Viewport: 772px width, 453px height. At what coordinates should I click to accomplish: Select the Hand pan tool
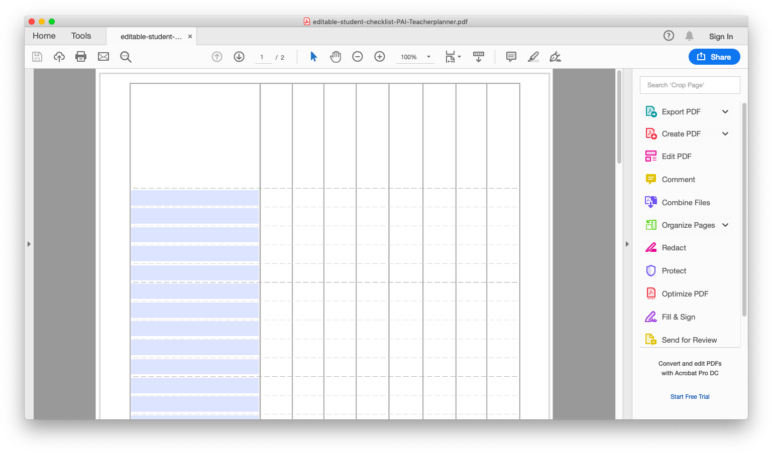tap(336, 57)
